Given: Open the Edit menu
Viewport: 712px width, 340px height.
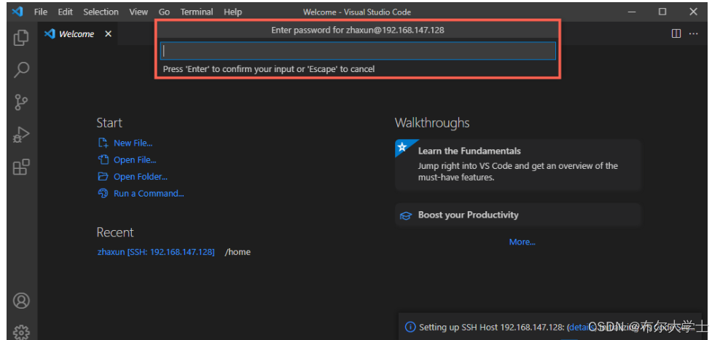Looking at the screenshot, I should click(x=66, y=12).
